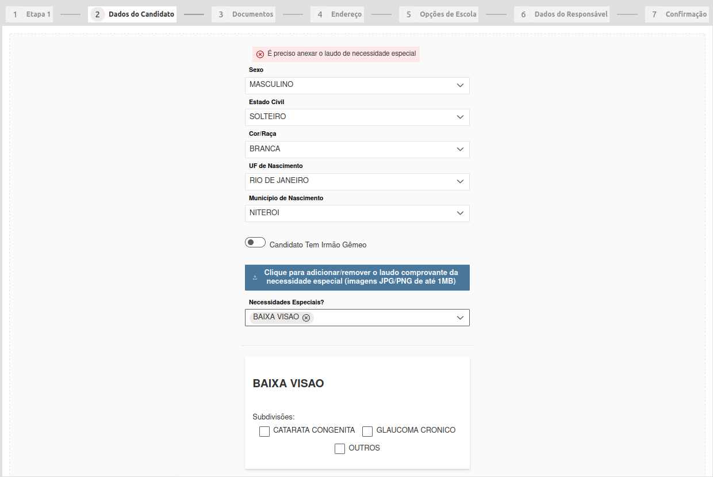Click step 6 number circle
The image size is (713, 477).
[523, 14]
